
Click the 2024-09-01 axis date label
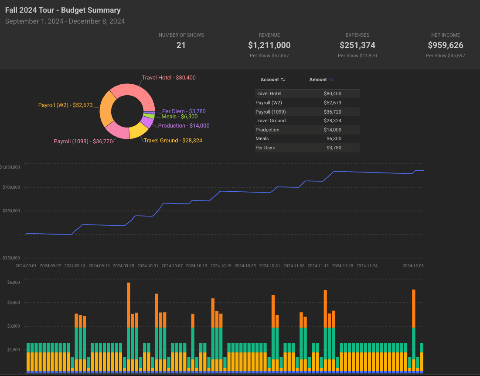pyautogui.click(x=26, y=266)
